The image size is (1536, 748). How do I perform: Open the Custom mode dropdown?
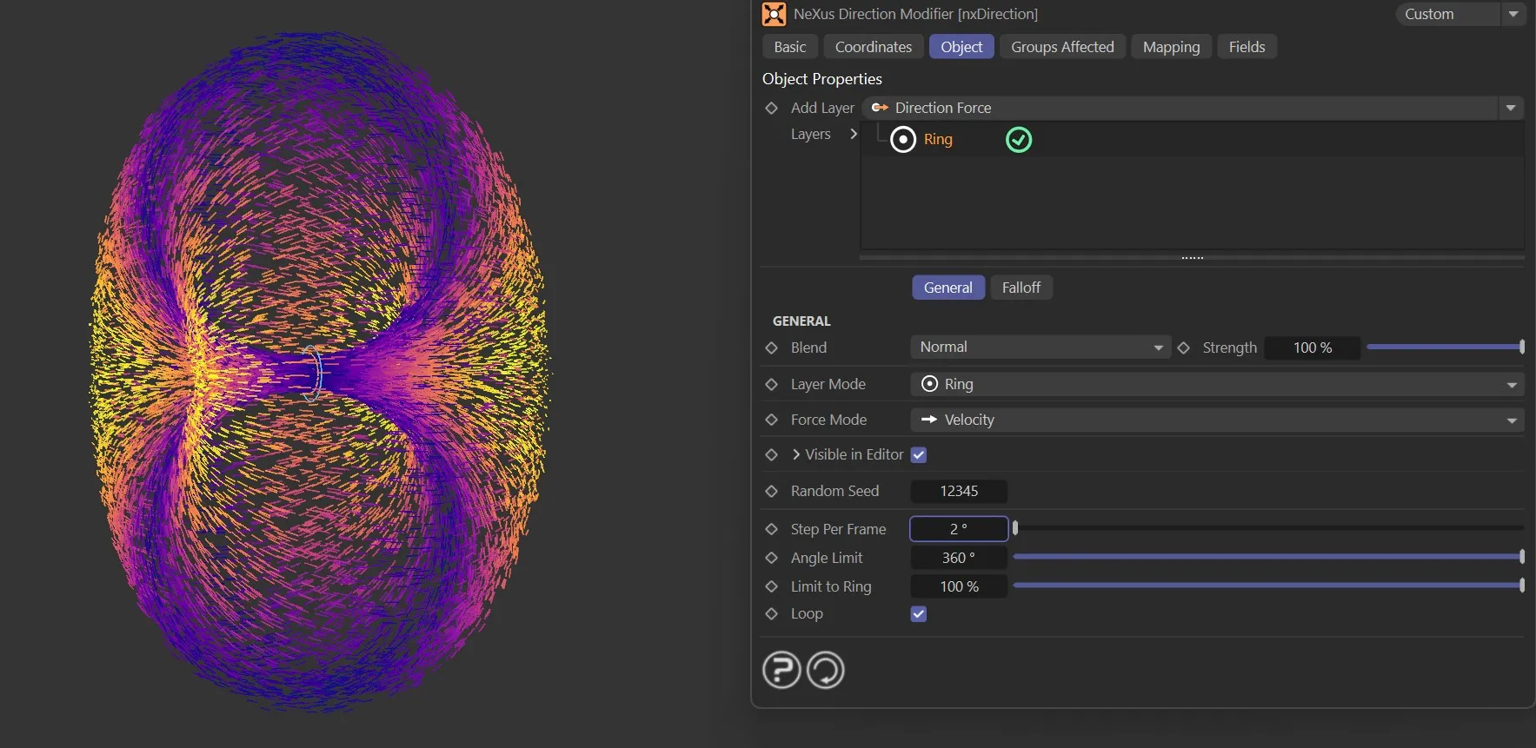pos(1447,14)
